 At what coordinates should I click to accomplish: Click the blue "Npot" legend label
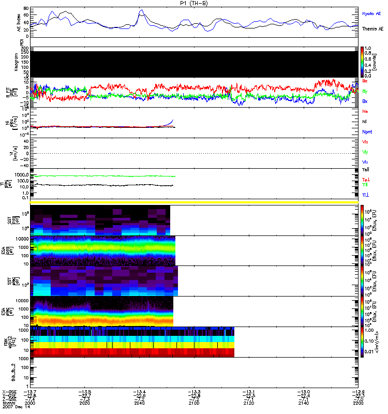(367, 132)
